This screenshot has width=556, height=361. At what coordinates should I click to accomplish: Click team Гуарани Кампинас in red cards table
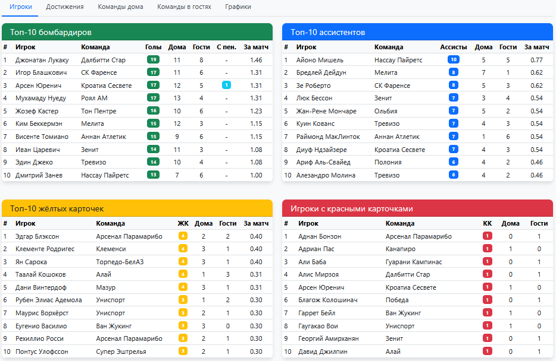click(x=414, y=262)
